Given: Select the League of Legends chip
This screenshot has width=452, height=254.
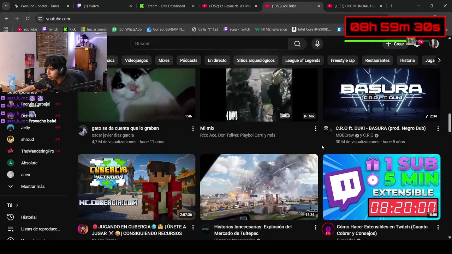Looking at the screenshot, I should (x=303, y=60).
